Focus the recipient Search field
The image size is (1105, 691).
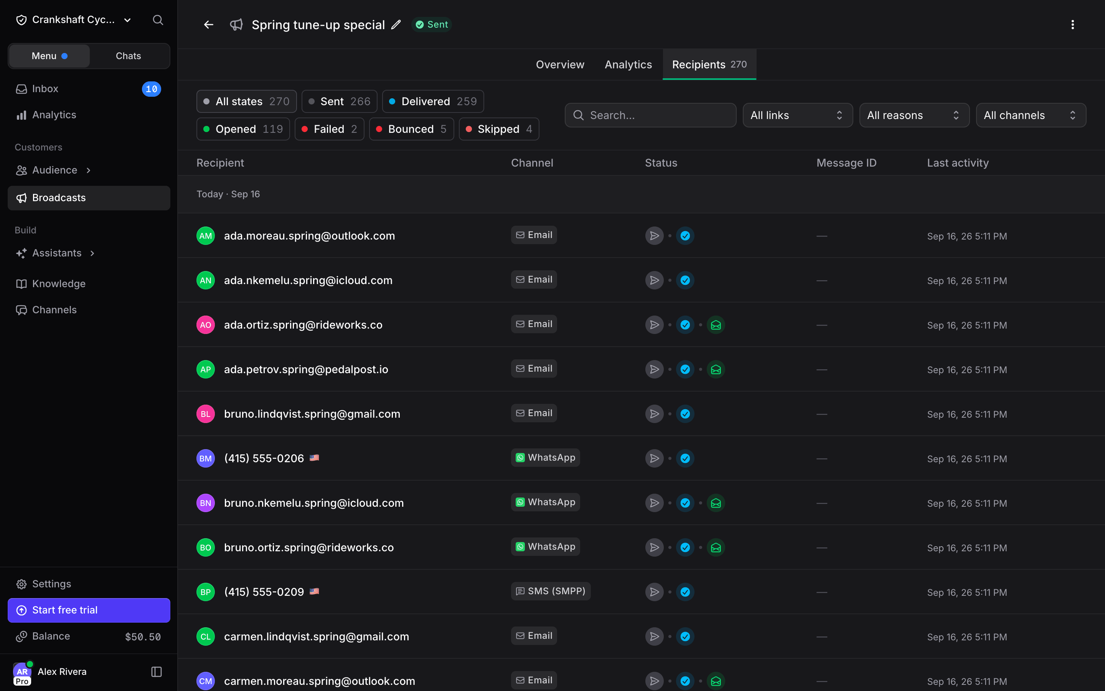coord(650,115)
